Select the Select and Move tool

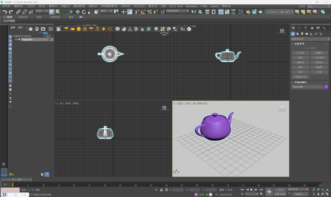pos(77,12)
